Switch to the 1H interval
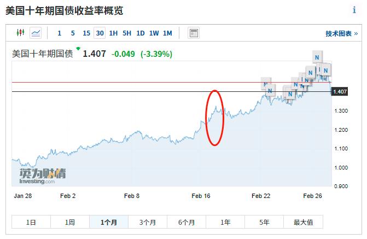Viewport: 367px width, 239px height. [113, 33]
